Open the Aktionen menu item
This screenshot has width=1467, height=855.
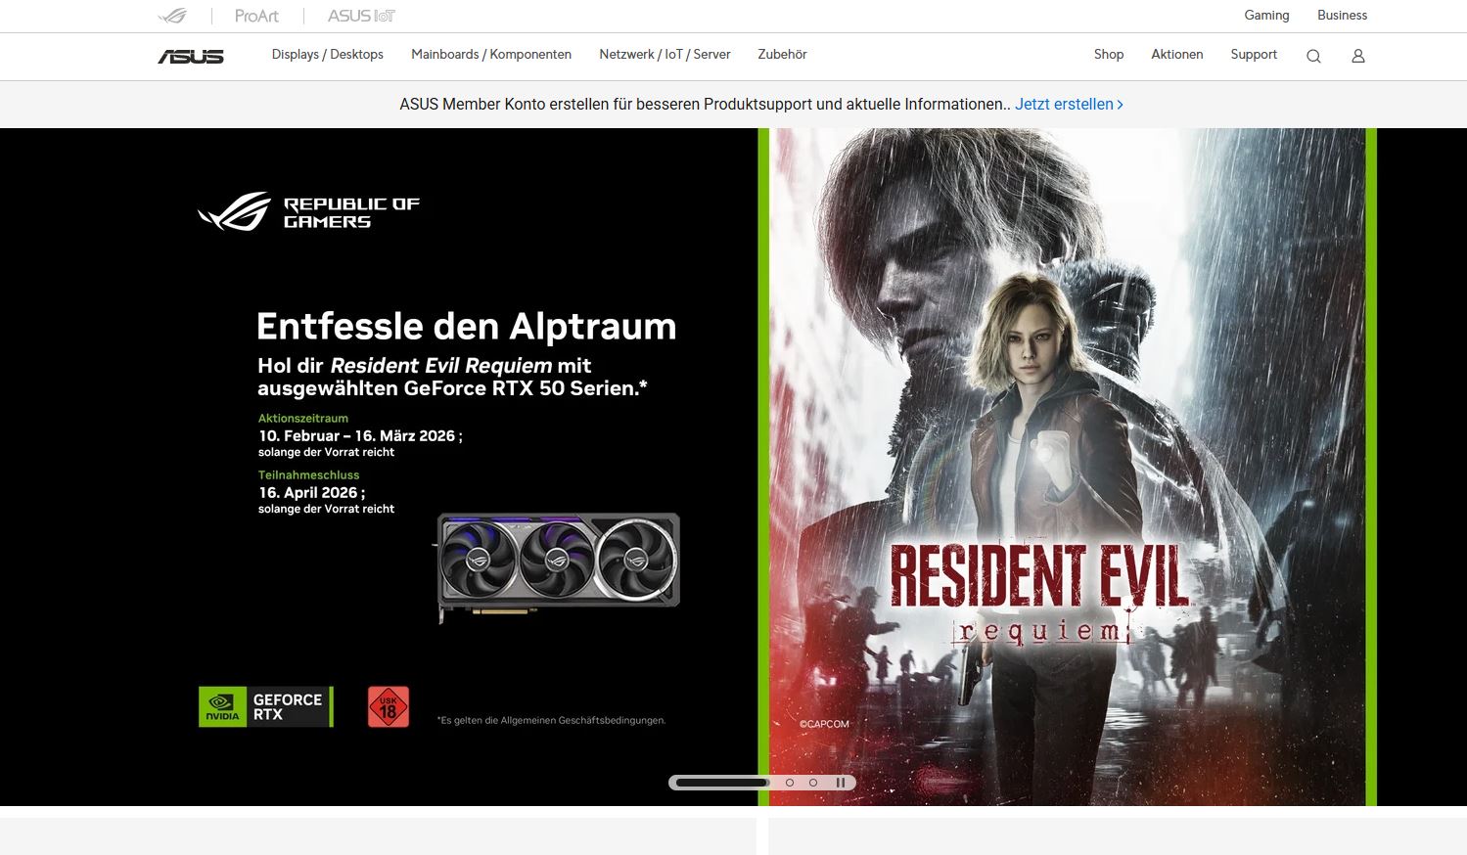point(1176,55)
